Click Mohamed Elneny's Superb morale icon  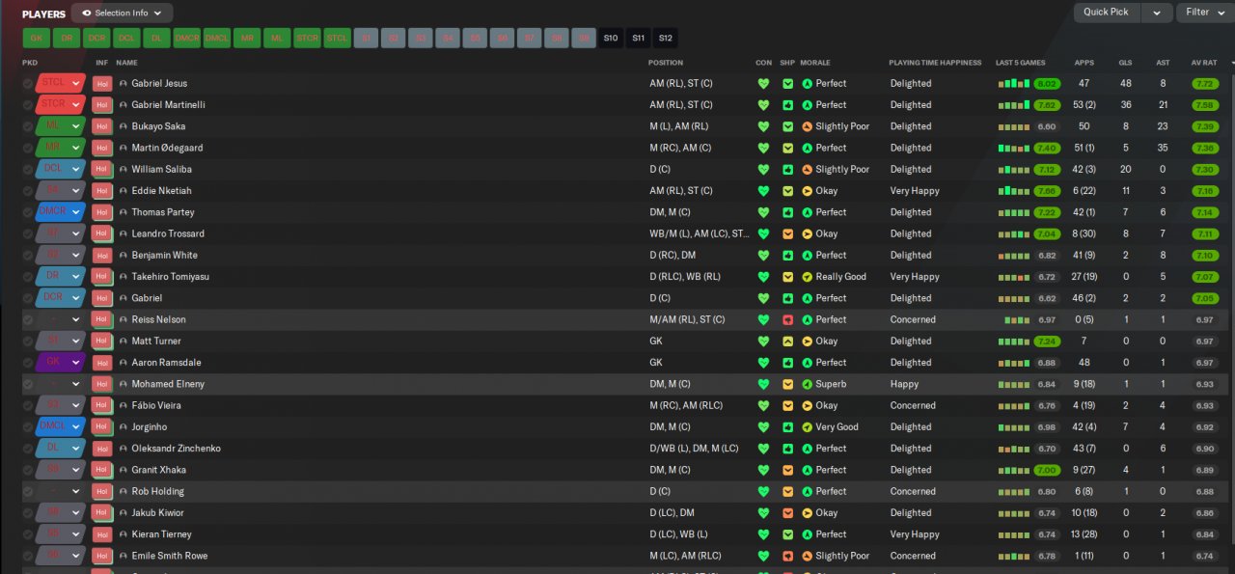click(808, 384)
